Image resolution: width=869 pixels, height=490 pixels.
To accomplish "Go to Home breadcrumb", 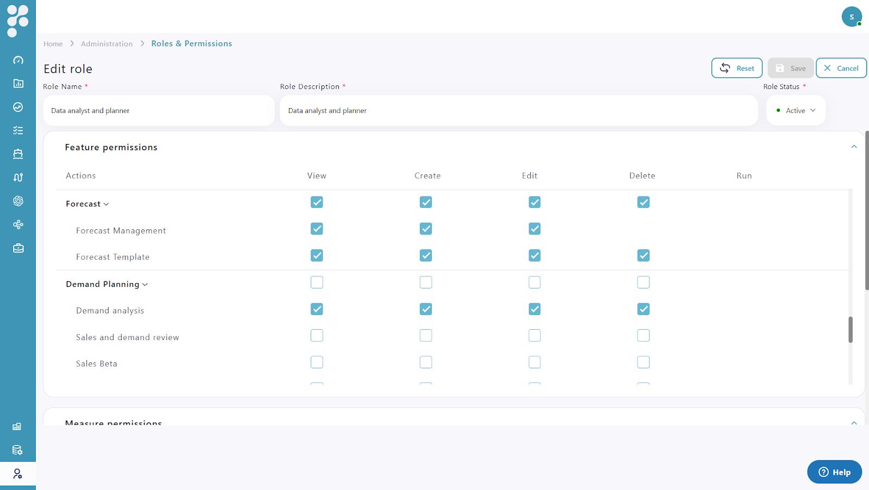I will (53, 44).
